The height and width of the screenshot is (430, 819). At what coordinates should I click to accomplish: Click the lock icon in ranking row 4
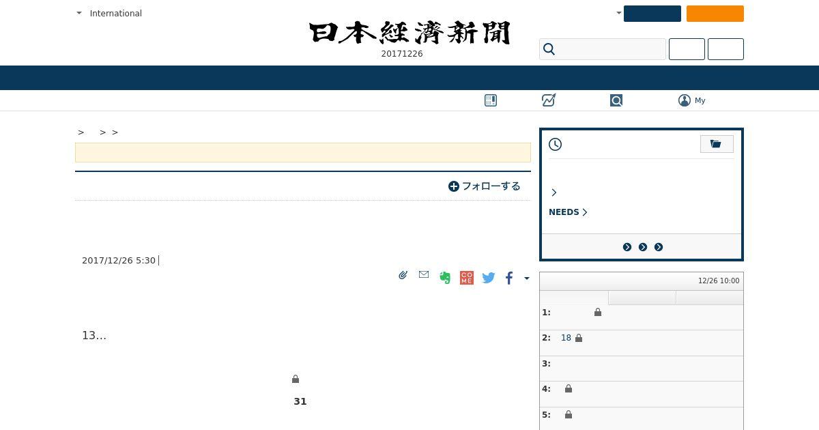point(569,388)
